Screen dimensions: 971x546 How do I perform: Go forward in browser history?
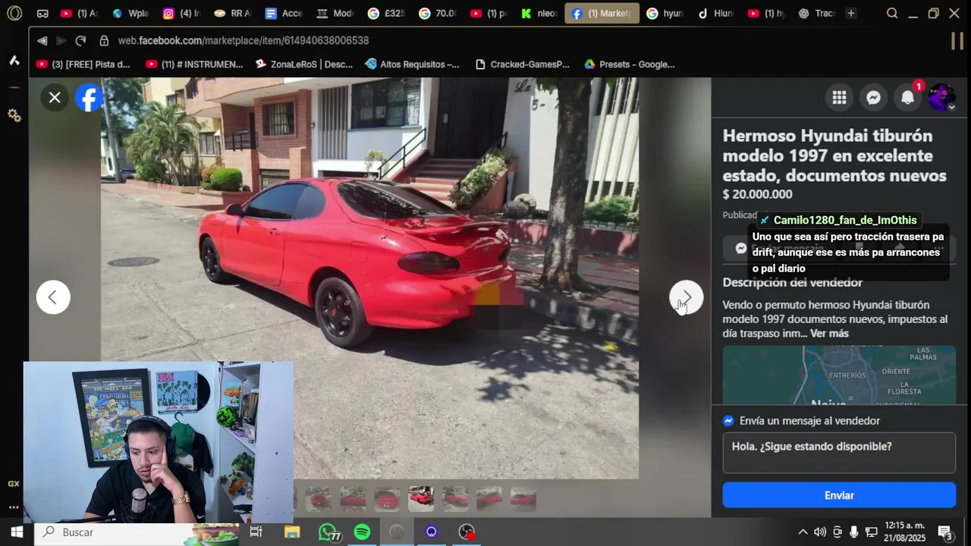point(61,40)
